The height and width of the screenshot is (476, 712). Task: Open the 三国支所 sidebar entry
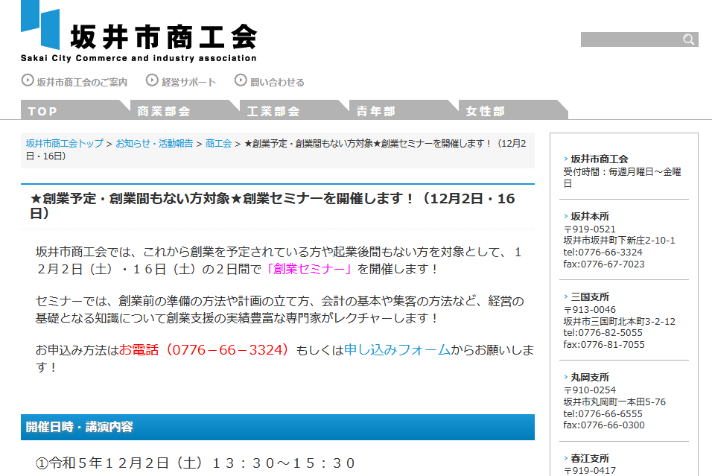pyautogui.click(x=589, y=296)
